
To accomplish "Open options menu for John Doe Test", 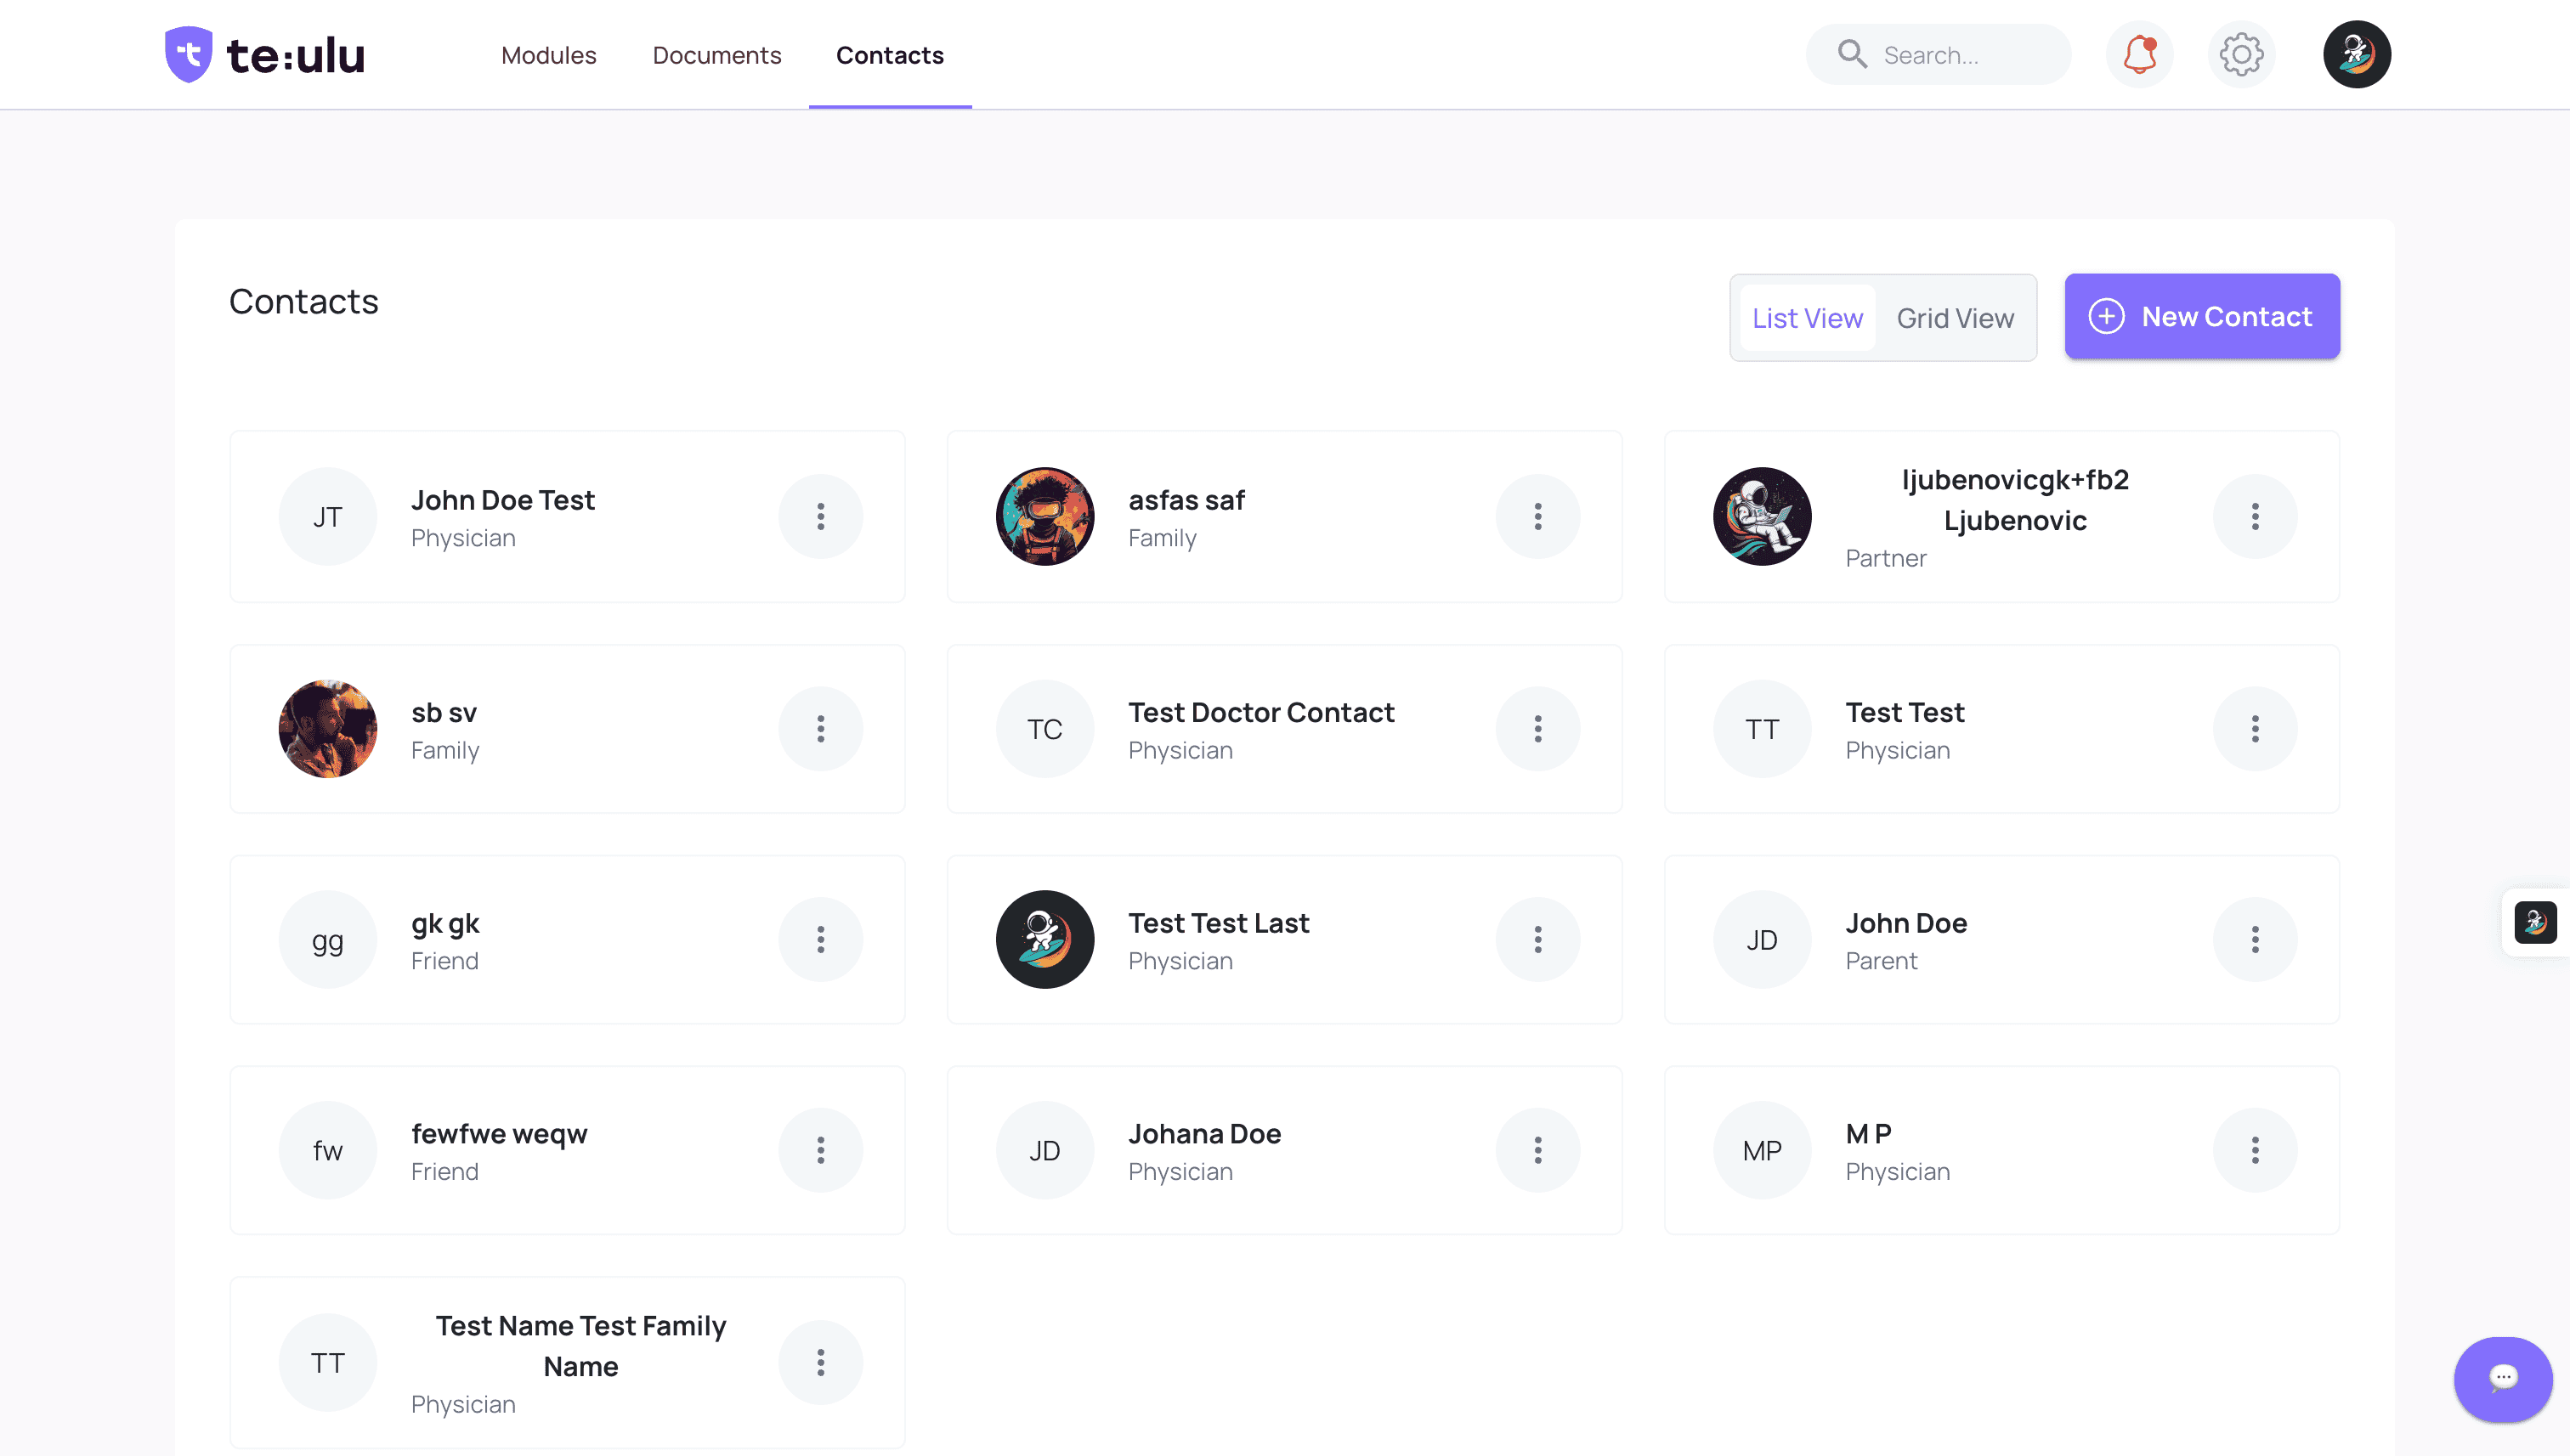I will [x=820, y=516].
